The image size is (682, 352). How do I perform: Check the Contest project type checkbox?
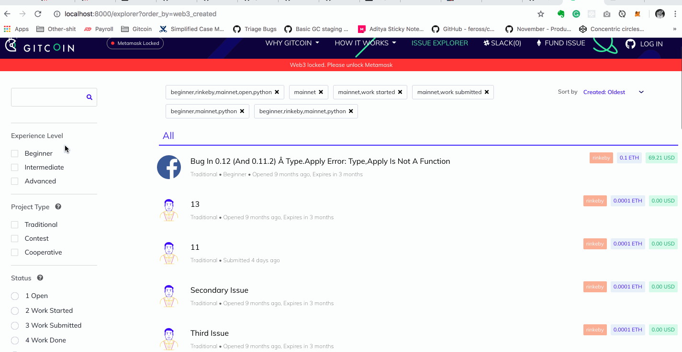tap(15, 238)
